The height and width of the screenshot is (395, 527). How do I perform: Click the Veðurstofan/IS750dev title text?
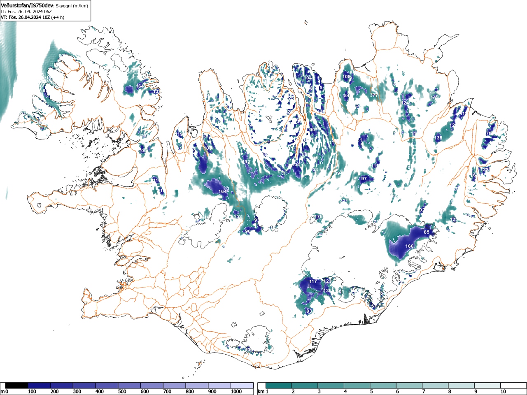(x=27, y=5)
